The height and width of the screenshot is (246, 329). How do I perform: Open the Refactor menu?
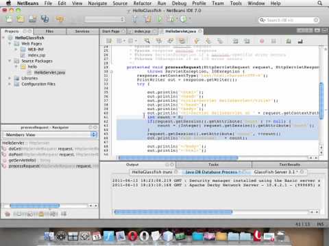click(143, 3)
